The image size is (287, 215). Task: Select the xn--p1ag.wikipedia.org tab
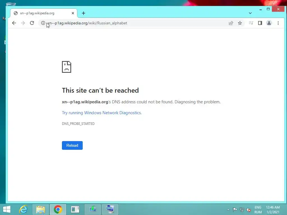click(x=44, y=13)
